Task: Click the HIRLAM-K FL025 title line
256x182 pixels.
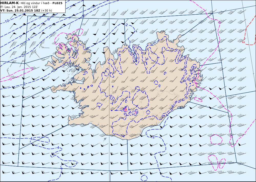Action: coord(31,3)
